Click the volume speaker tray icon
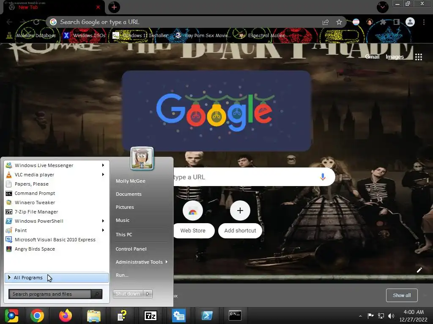433x324 pixels. (391, 316)
